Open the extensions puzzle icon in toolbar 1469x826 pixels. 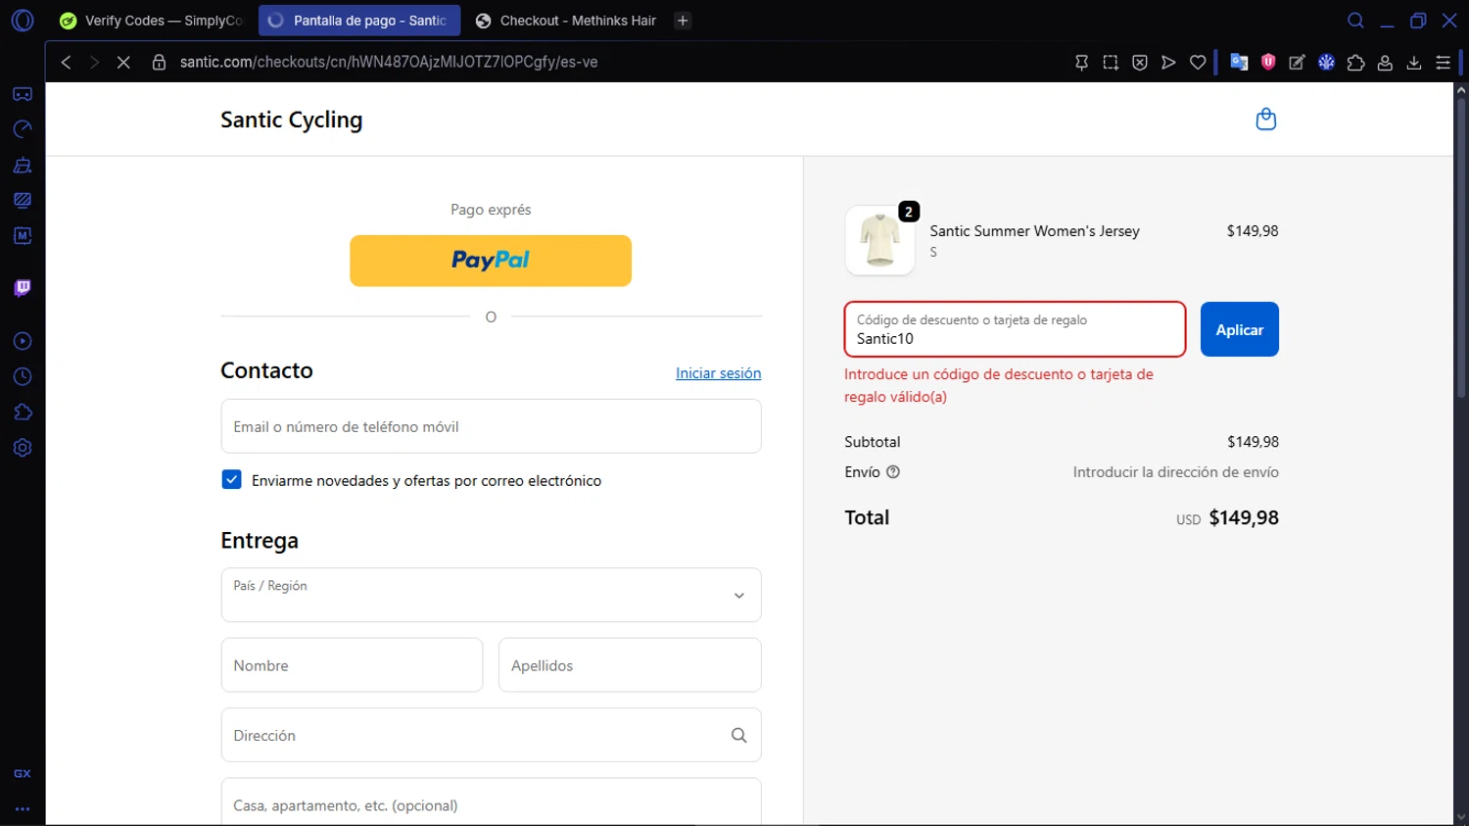1355,62
